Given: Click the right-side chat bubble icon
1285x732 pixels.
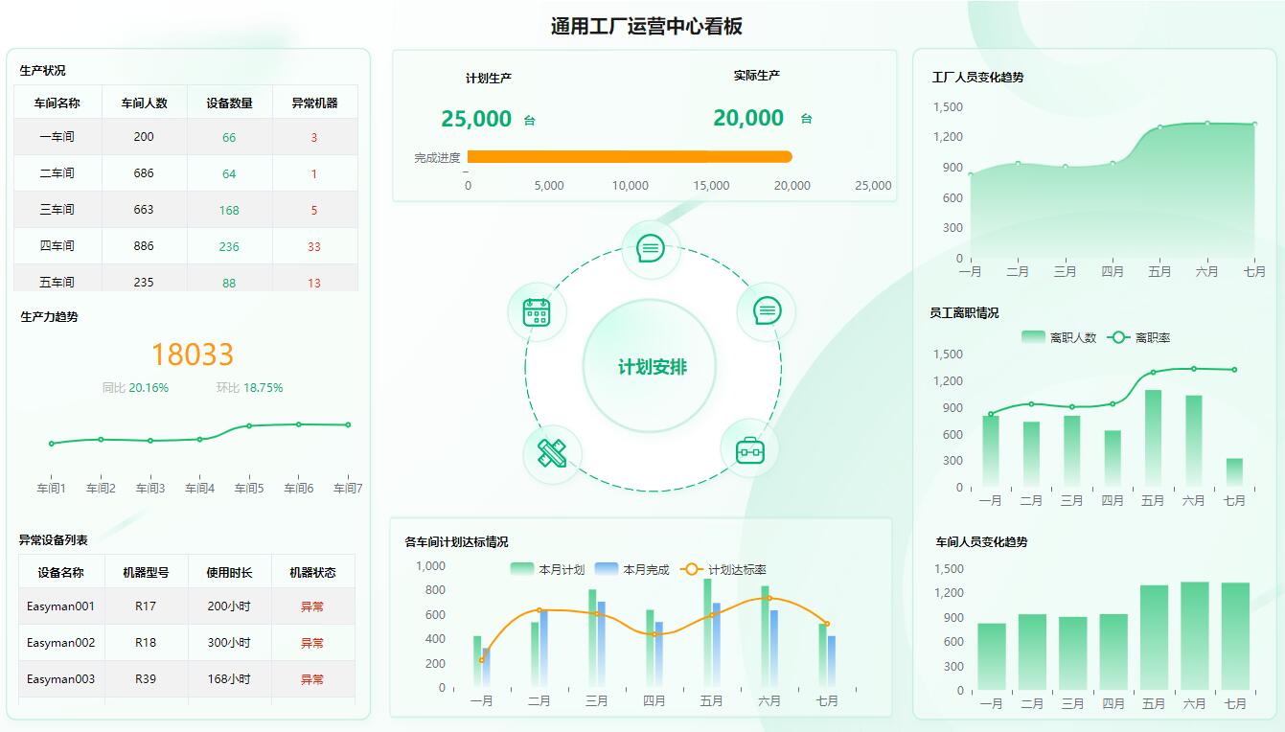Looking at the screenshot, I should click(766, 310).
